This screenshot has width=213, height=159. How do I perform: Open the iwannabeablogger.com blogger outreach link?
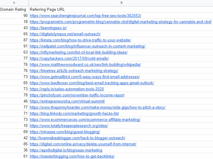[x=77, y=138]
